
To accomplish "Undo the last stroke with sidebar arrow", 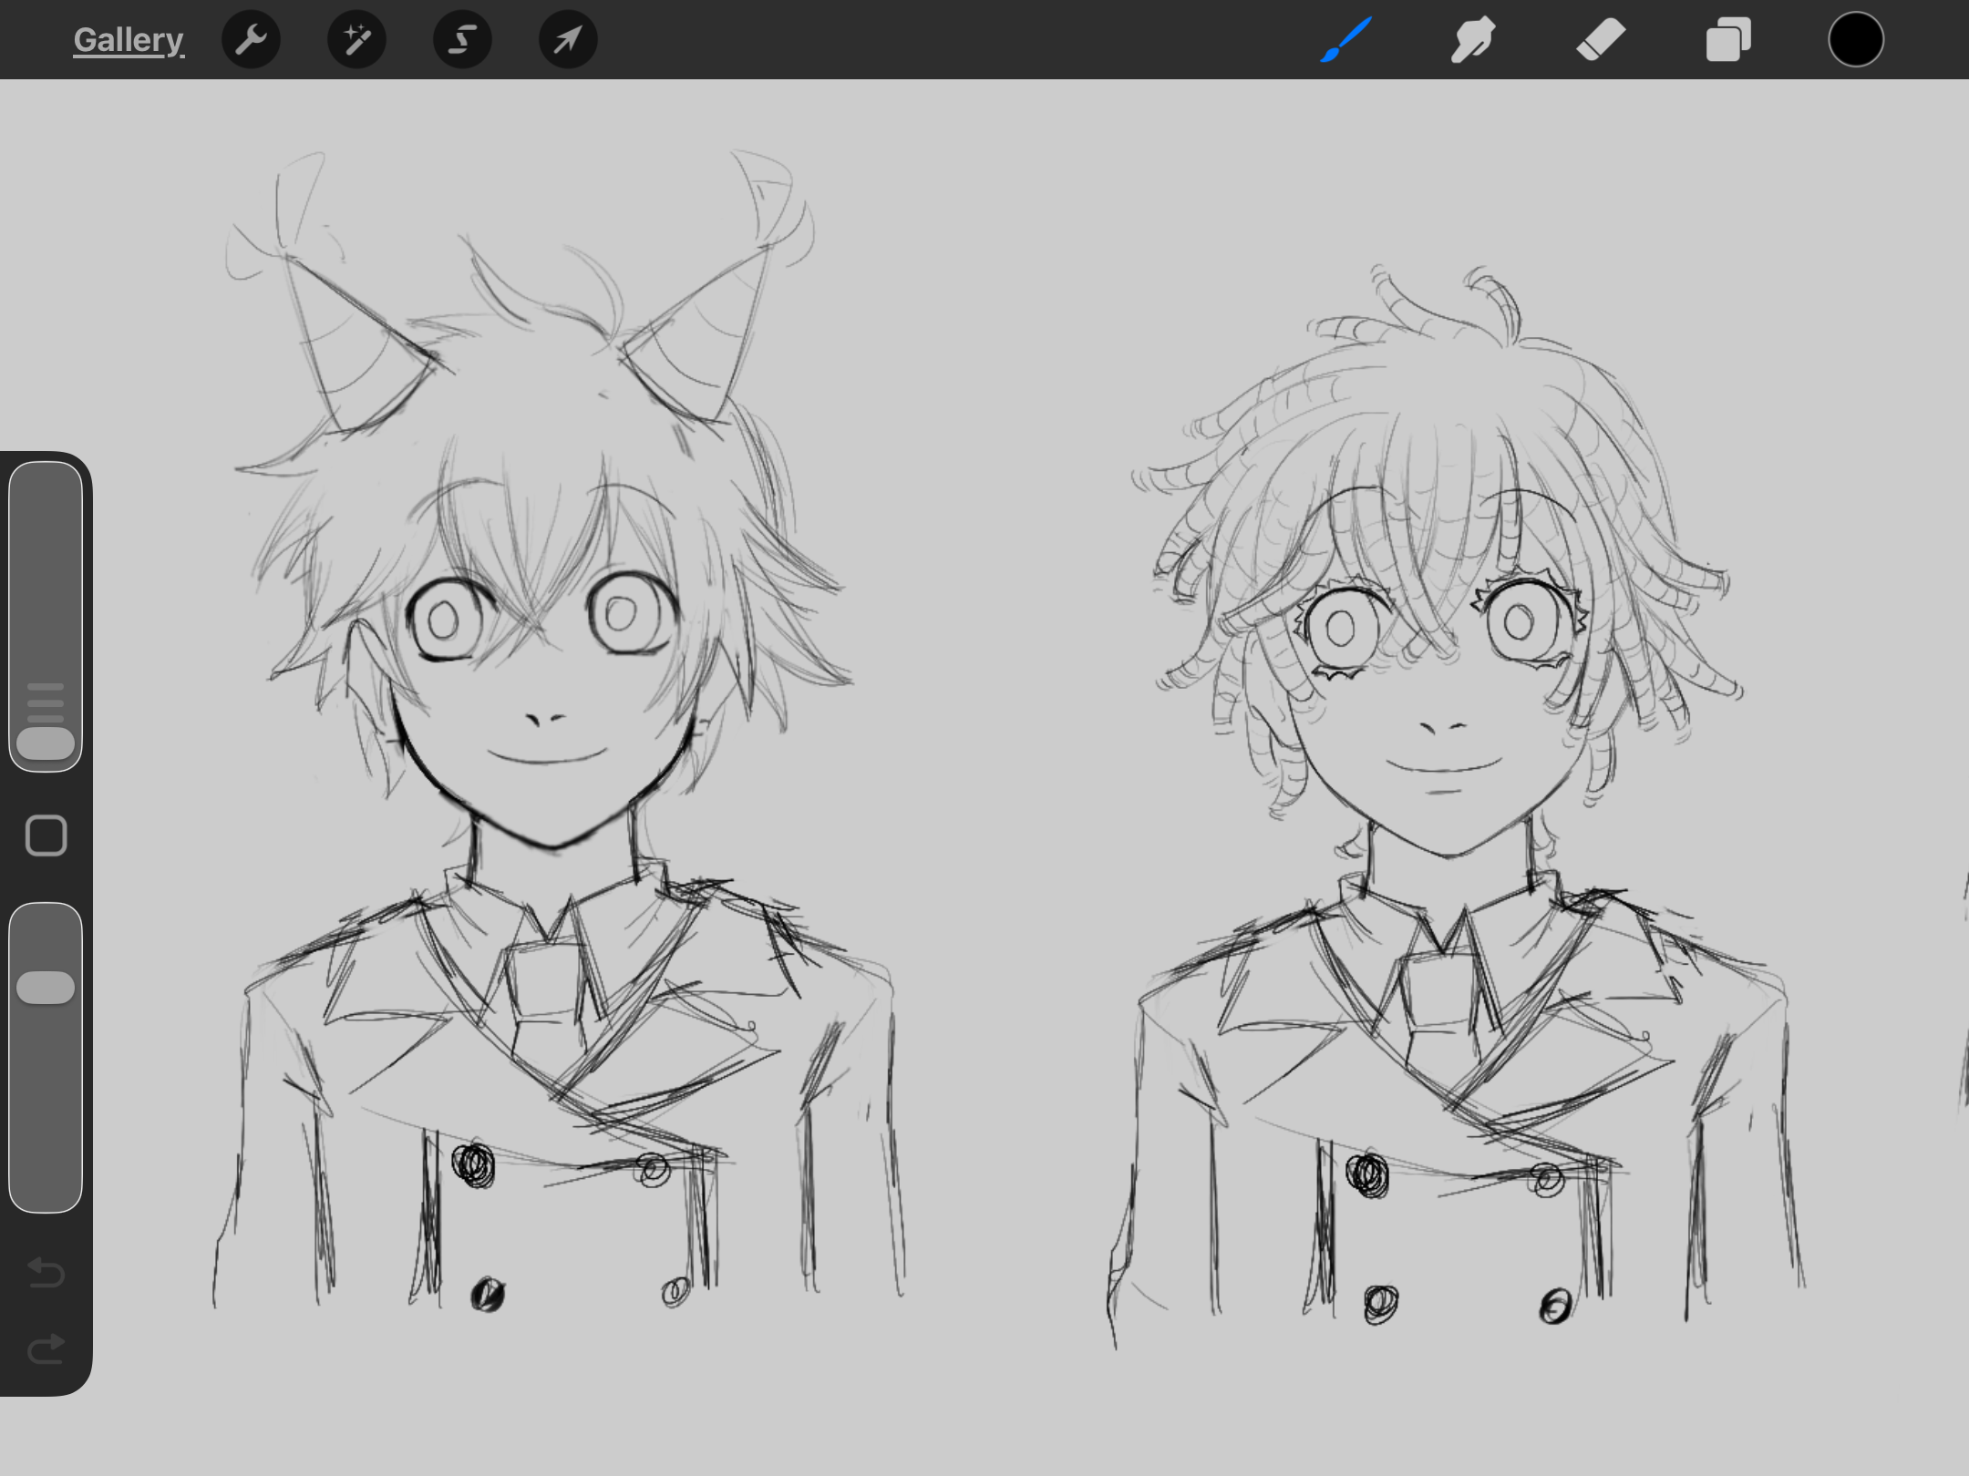I will tap(46, 1272).
